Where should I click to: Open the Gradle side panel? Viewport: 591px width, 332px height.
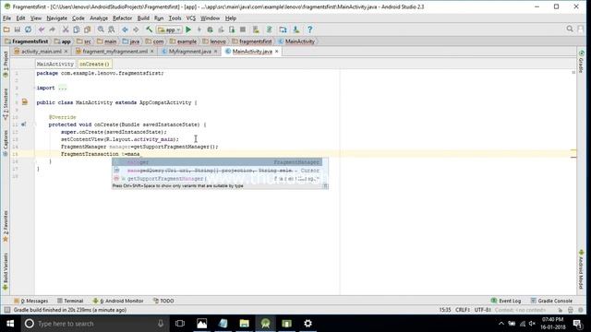tap(581, 62)
